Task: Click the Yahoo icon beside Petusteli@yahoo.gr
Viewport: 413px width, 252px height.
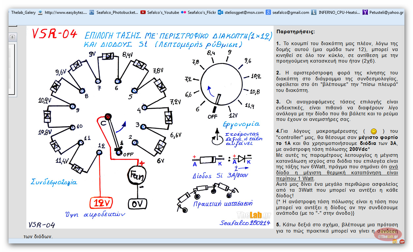Action: pyautogui.click(x=365, y=13)
